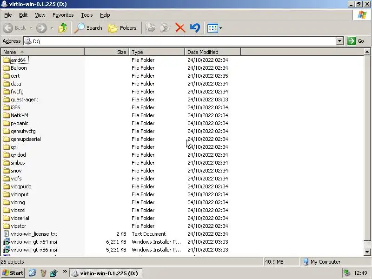Click the file list scroll up arrow
372x279 pixels.
(x=367, y=52)
